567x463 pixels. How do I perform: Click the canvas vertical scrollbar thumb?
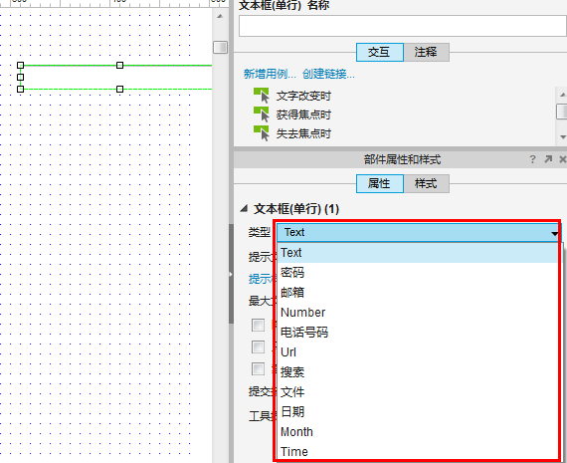click(x=220, y=47)
